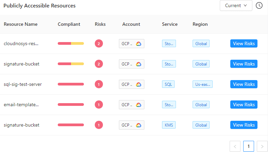Click GCP account tag in Sto... signature-bucket row
The image size is (268, 152).
(x=131, y=64)
